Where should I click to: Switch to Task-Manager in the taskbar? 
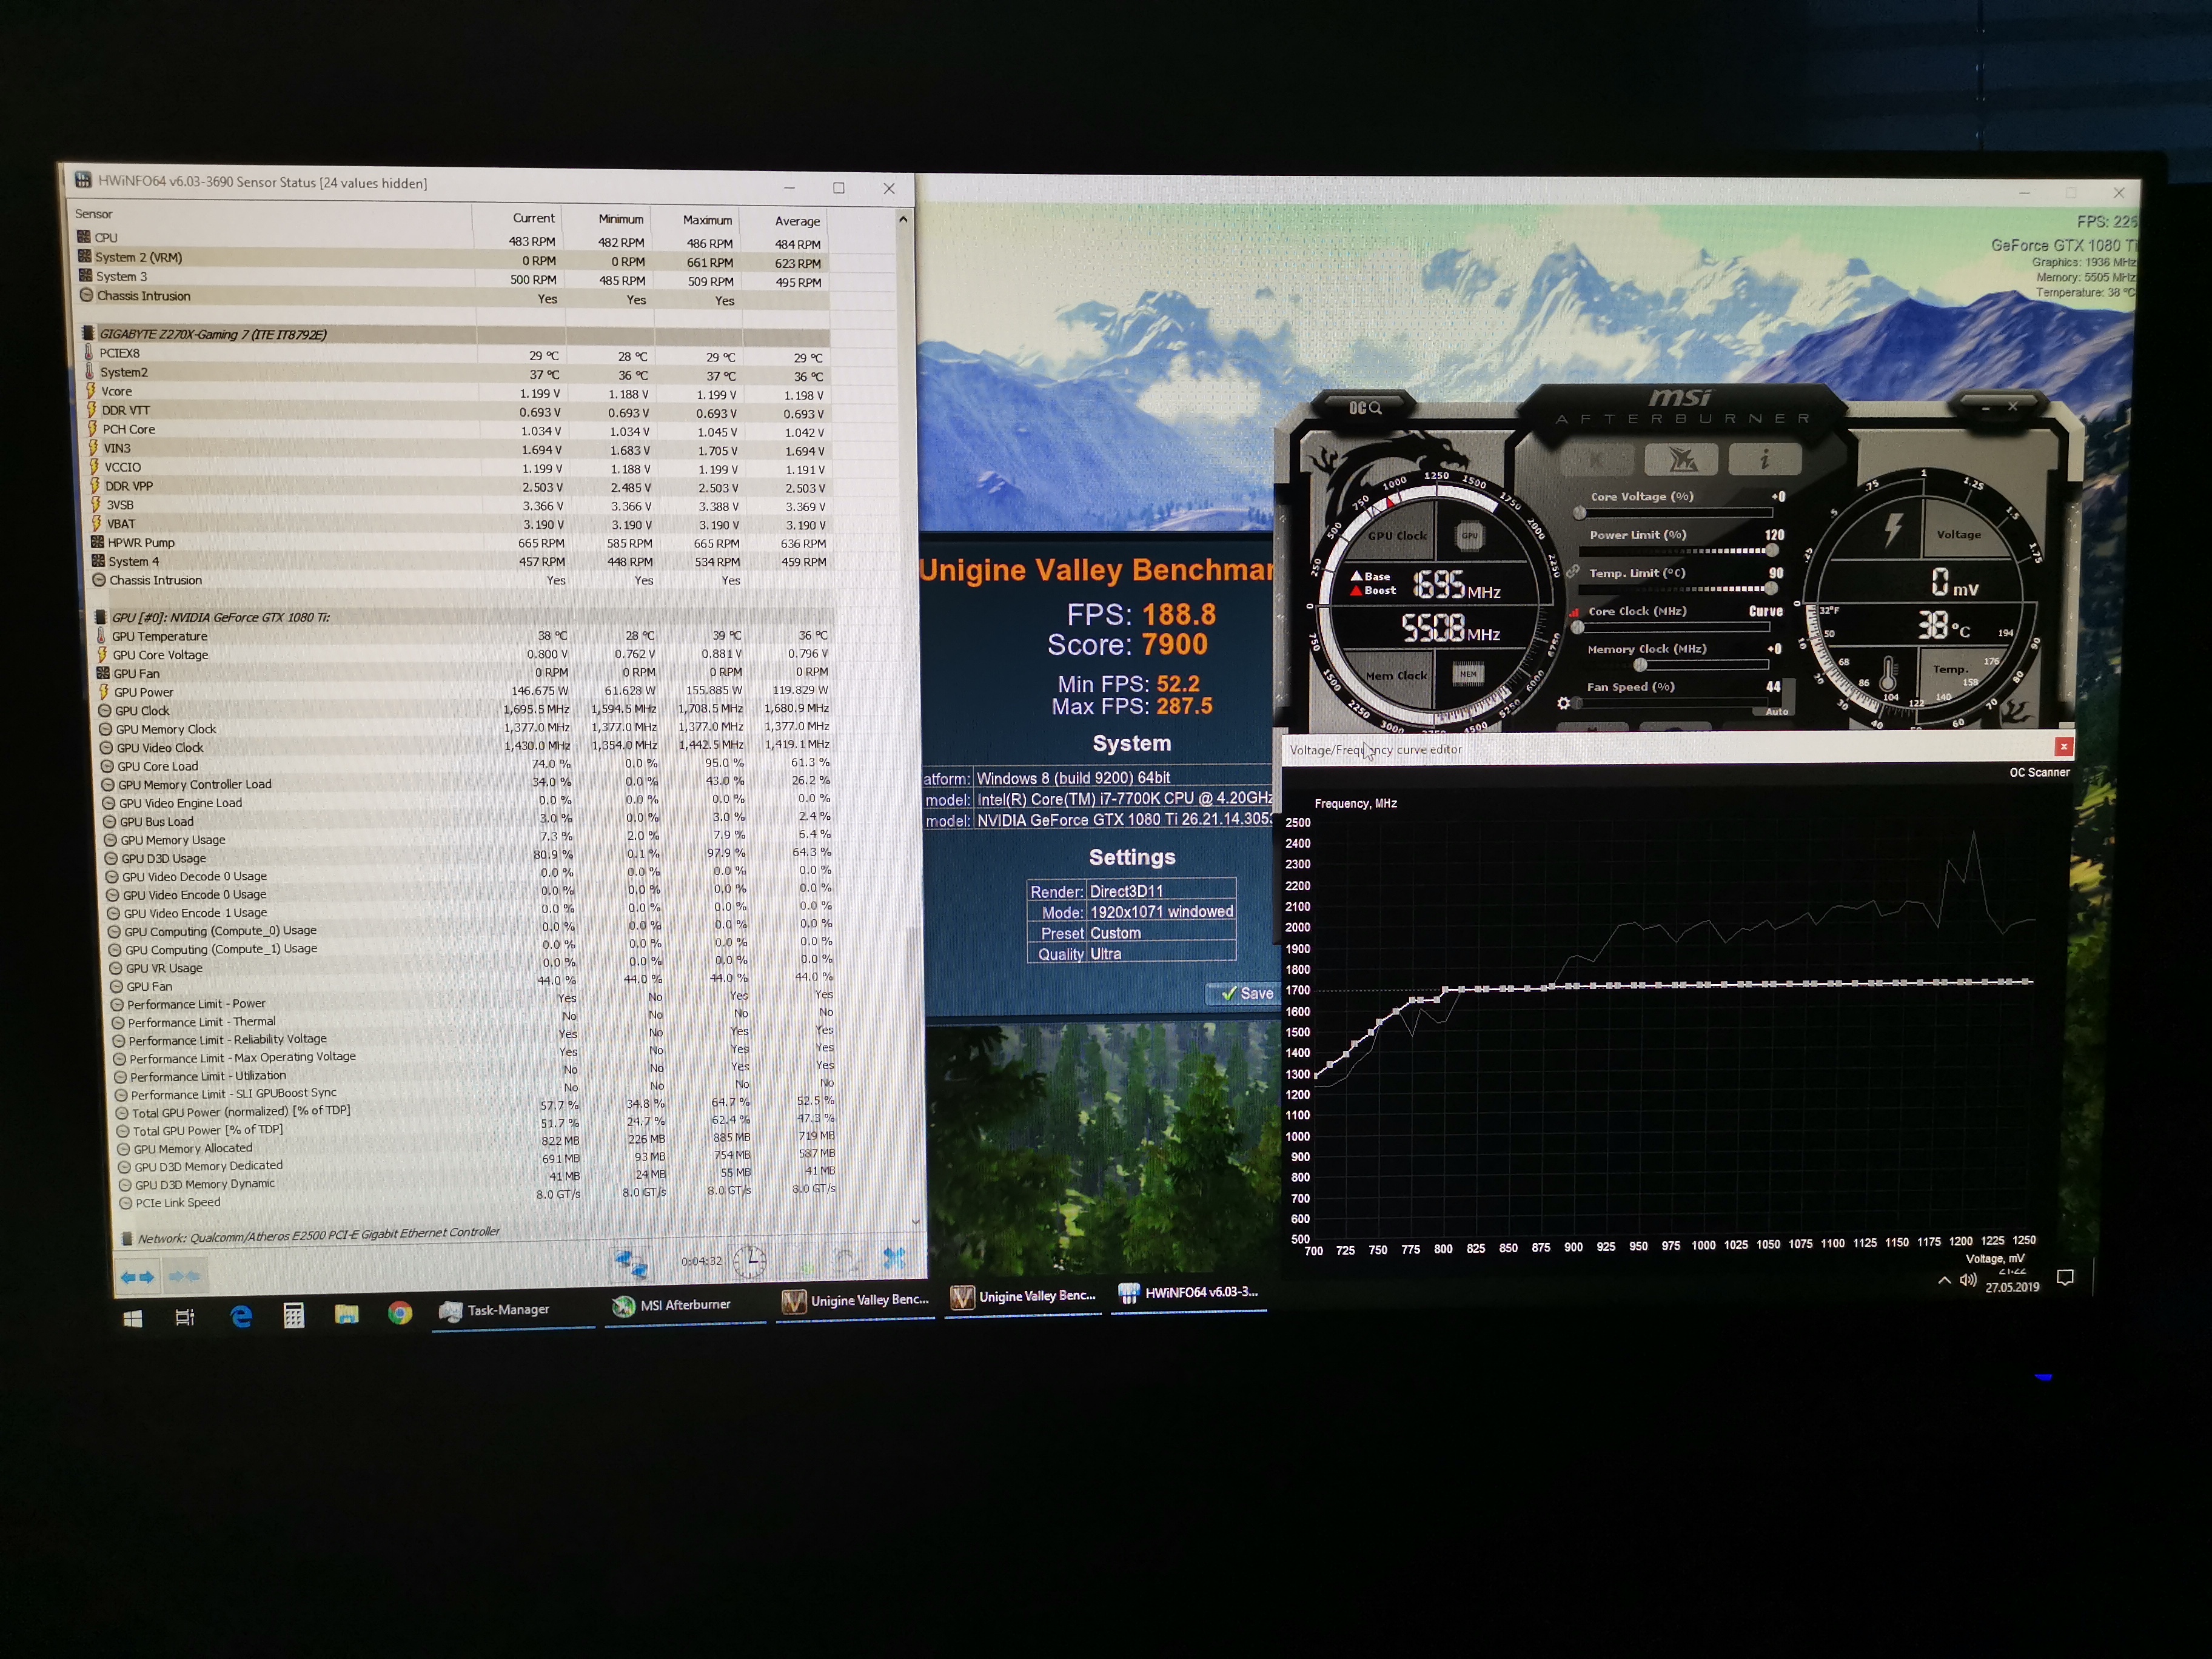497,1310
